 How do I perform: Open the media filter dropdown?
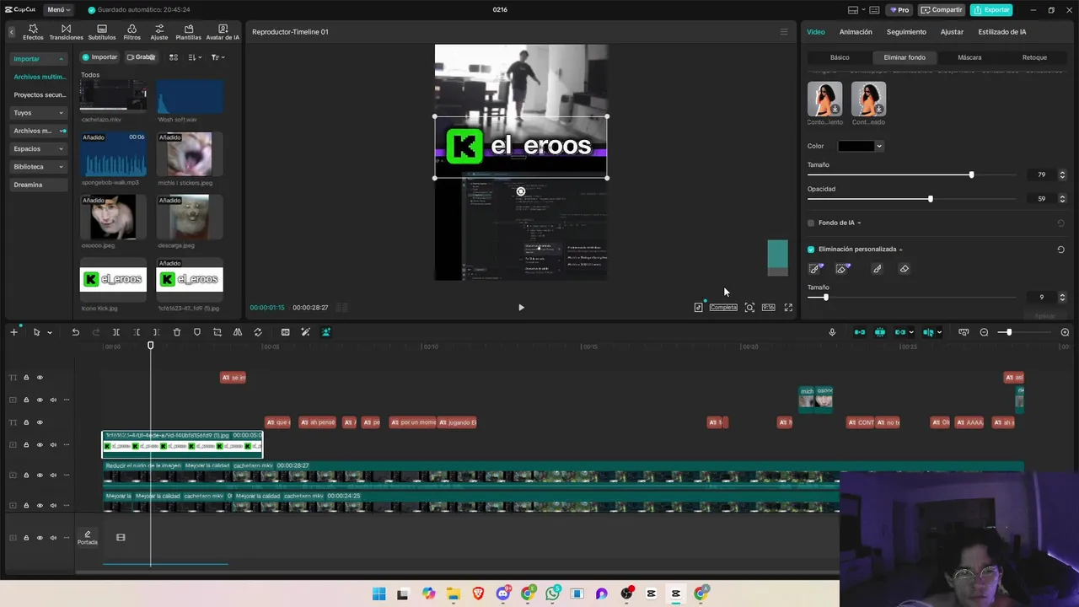click(217, 57)
